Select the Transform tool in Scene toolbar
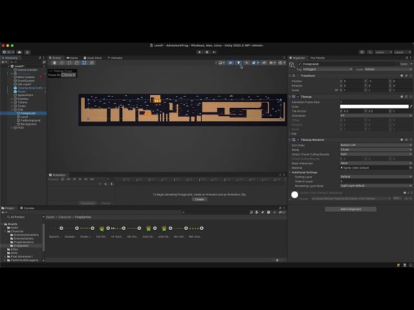 pos(92,63)
